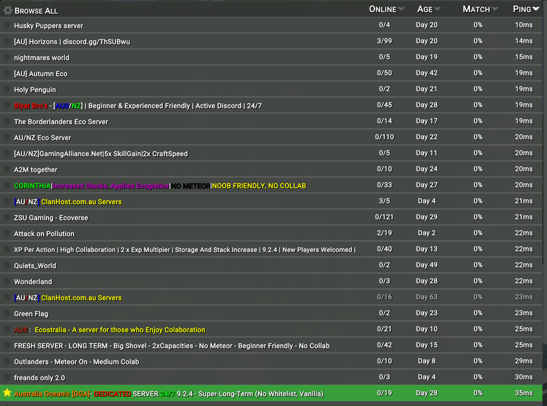Star the CORINTHIA server
The image size is (547, 406).
tap(6, 185)
